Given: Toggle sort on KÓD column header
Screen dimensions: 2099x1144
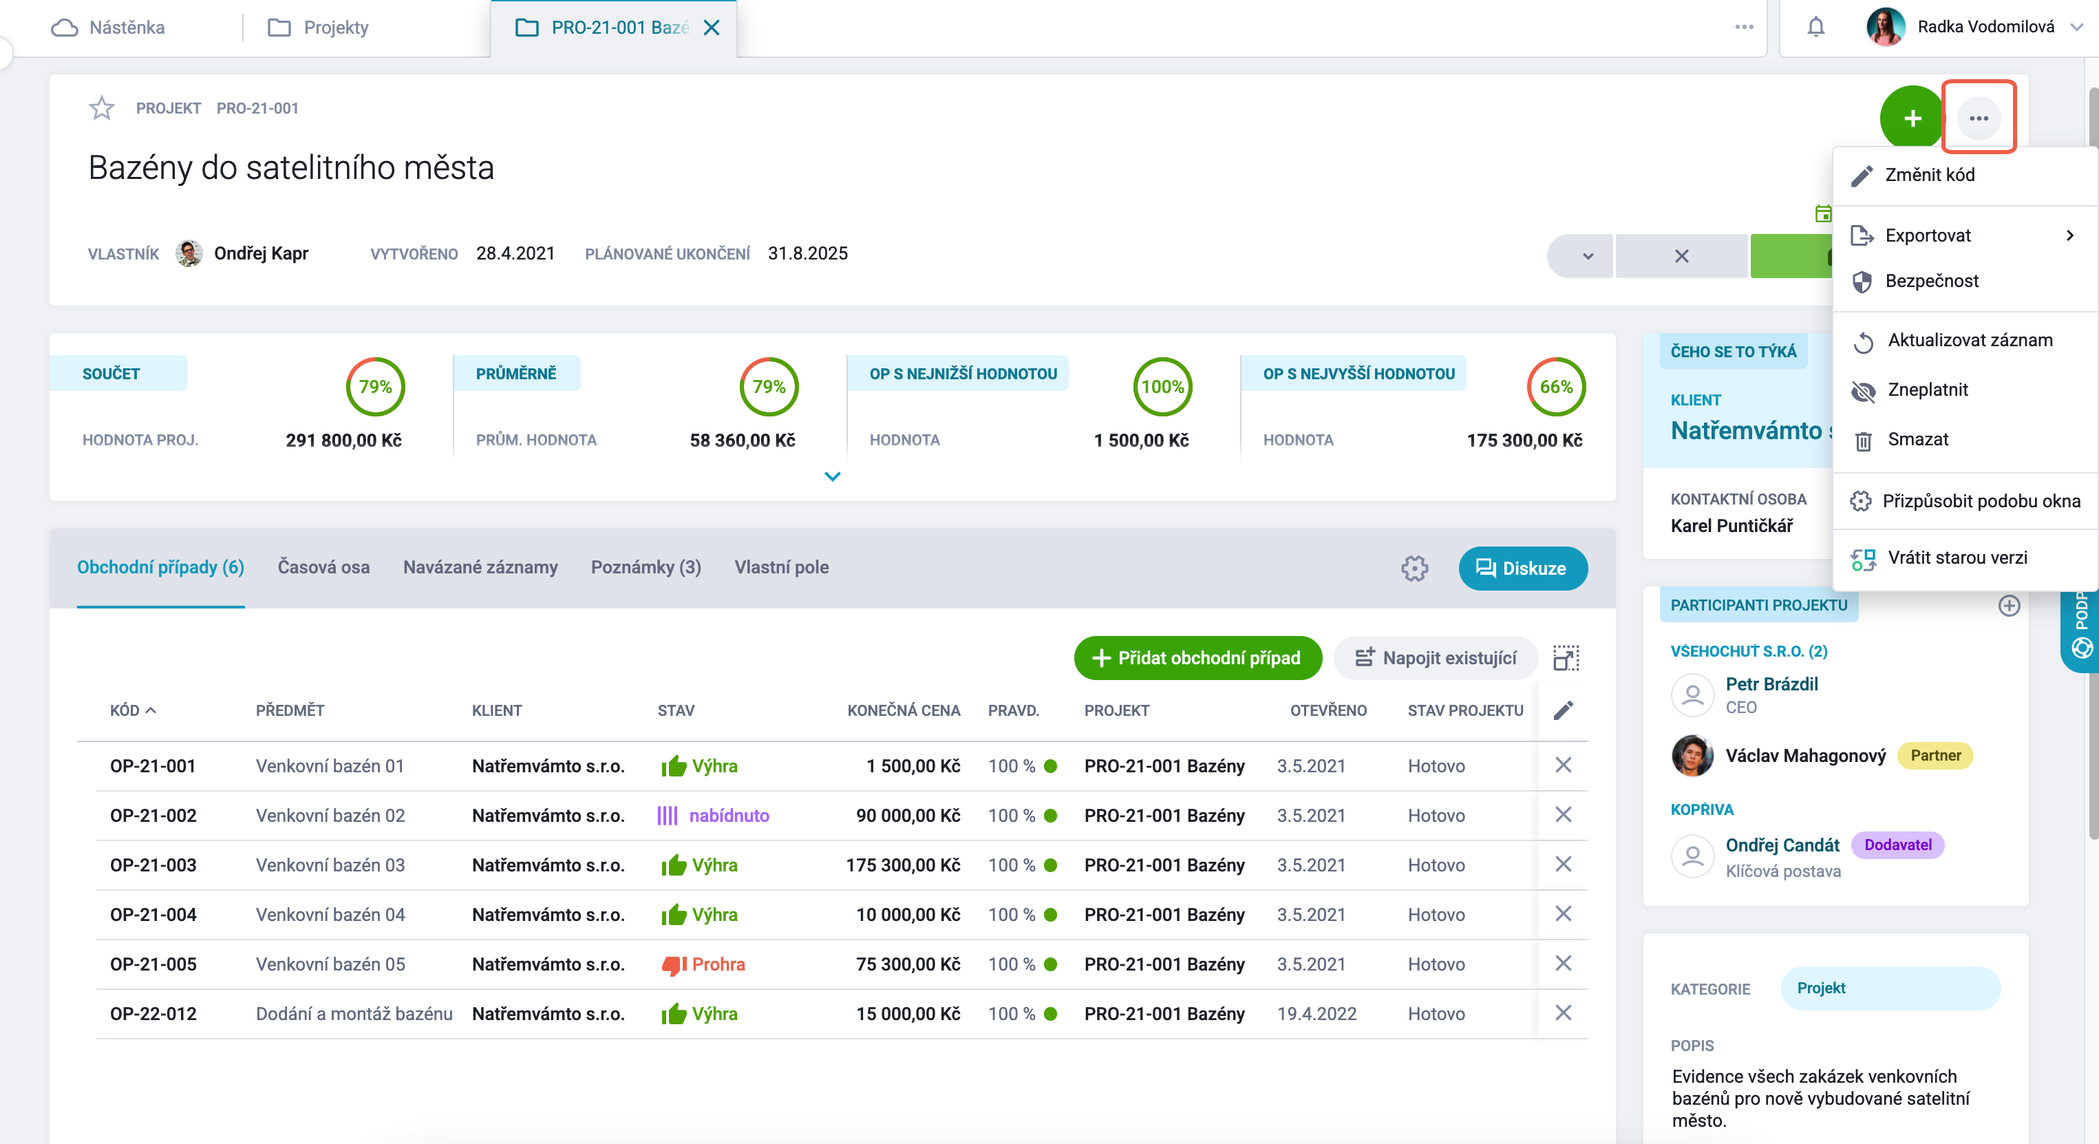Looking at the screenshot, I should (133, 710).
